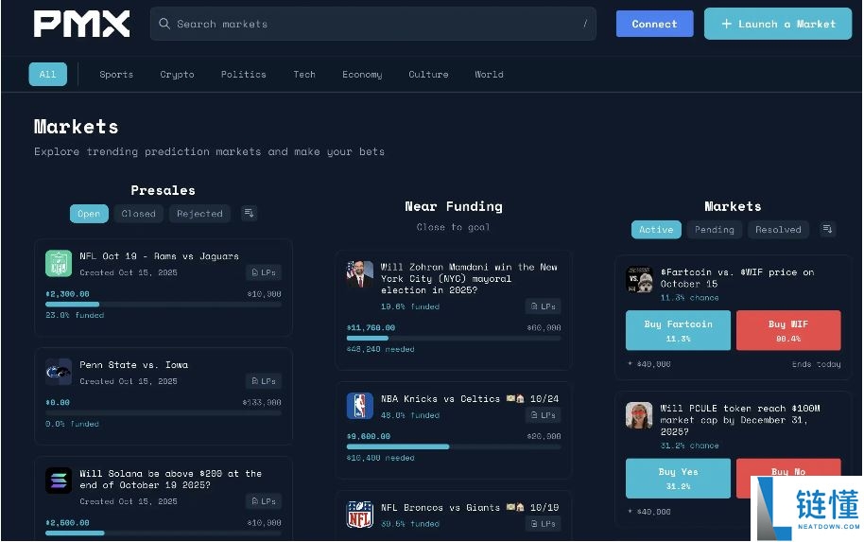Click Buy Fartcoin 11.3% button
864x542 pixels.
point(679,330)
